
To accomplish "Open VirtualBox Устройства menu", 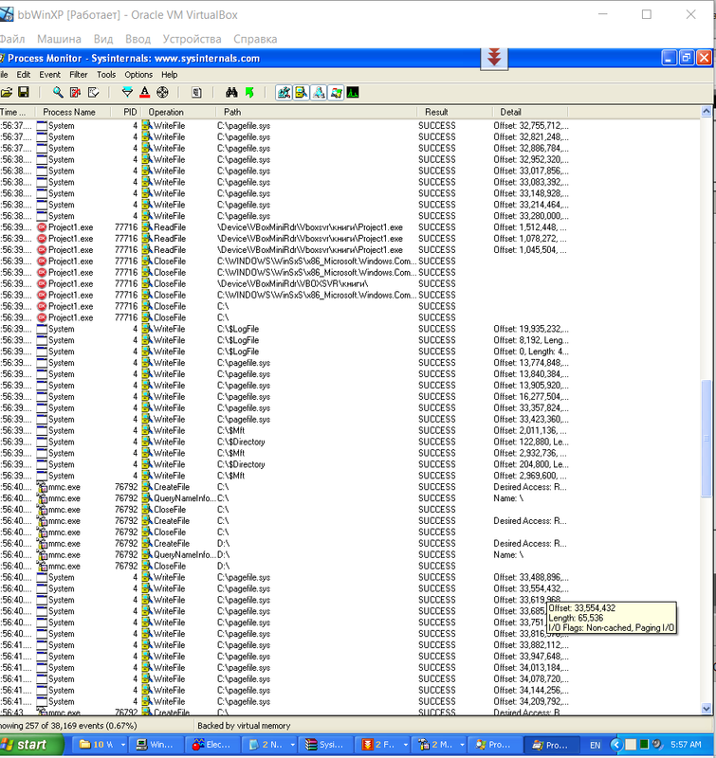I will click(192, 39).
